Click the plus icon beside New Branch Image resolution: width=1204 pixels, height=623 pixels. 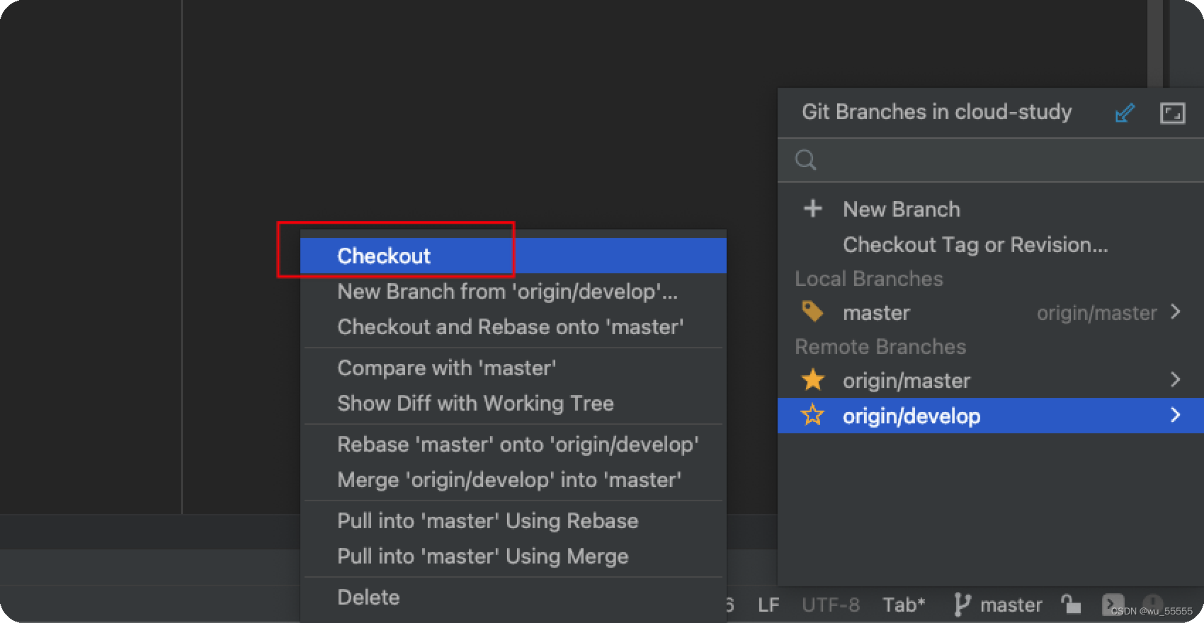813,209
